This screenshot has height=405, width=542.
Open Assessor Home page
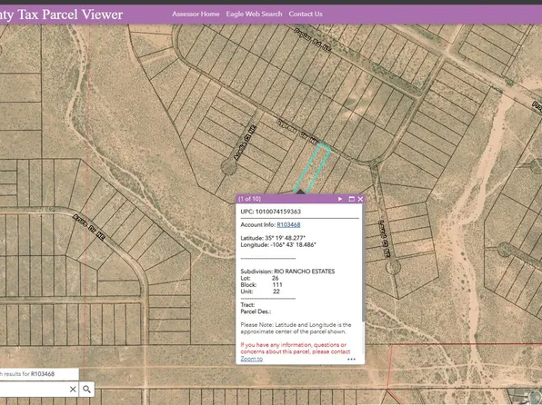tap(196, 15)
